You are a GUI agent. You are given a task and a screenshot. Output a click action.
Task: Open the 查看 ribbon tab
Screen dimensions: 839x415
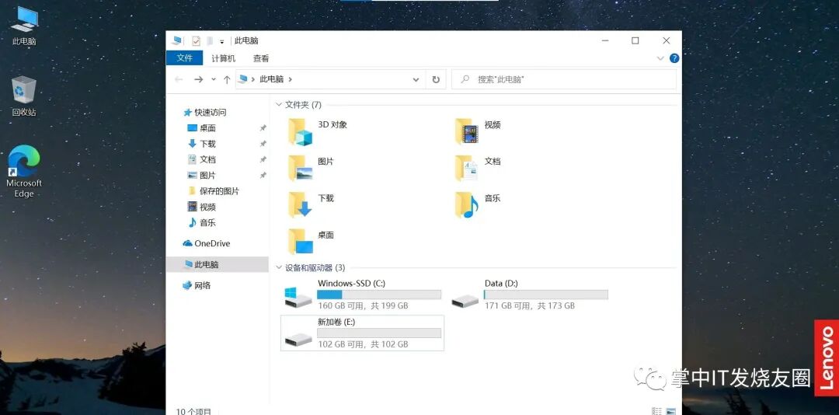click(x=261, y=58)
